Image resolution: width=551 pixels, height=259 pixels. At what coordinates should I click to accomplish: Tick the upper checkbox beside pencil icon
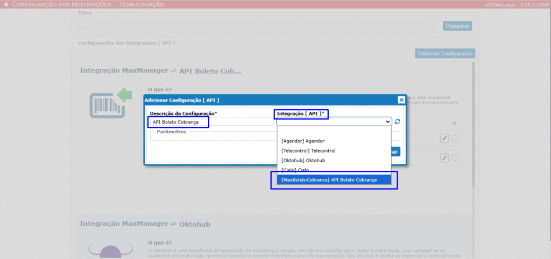tap(455, 138)
